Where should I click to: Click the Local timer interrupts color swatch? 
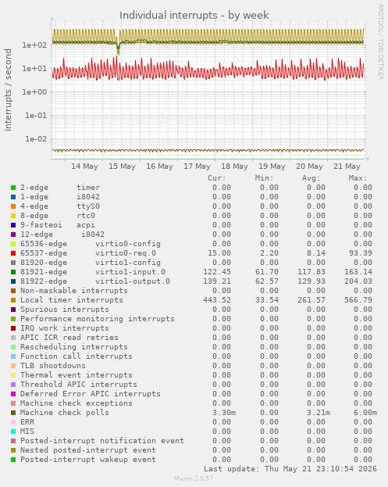[x=13, y=300]
